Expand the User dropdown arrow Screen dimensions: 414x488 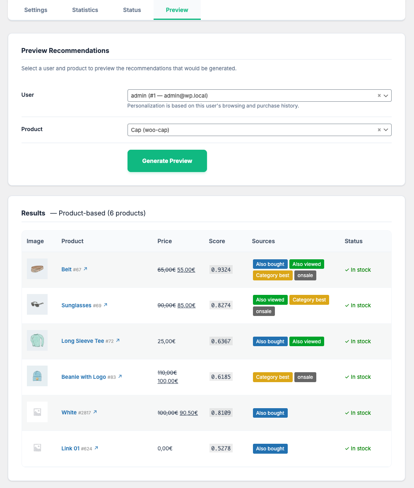(x=386, y=96)
